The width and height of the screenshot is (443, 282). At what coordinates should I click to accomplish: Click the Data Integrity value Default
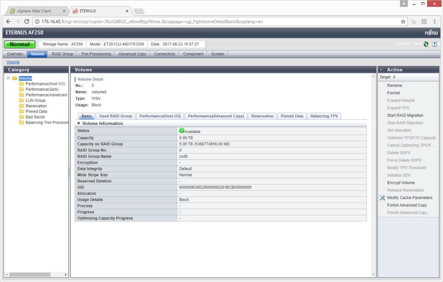[x=185, y=169]
